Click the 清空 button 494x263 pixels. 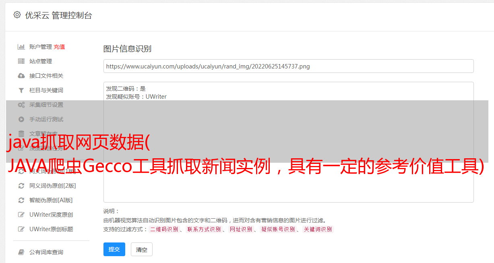[x=142, y=249]
